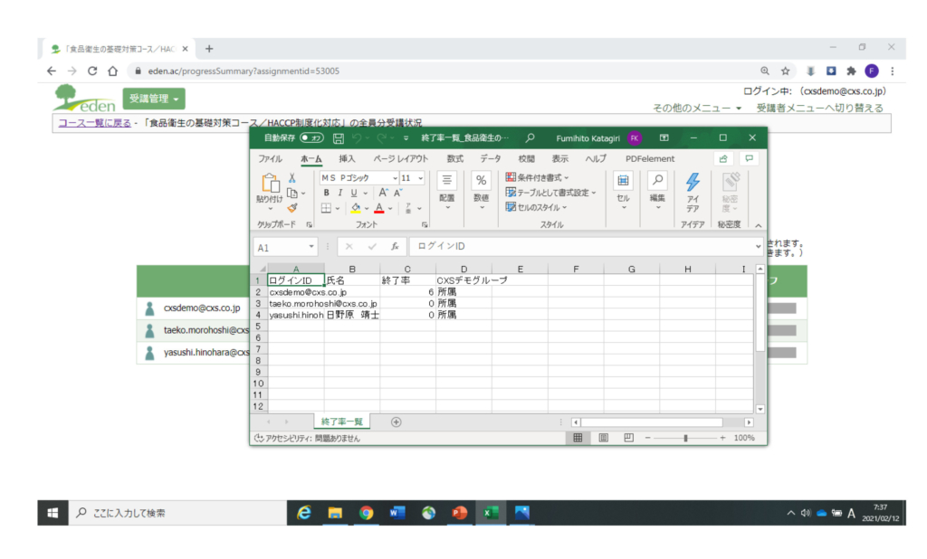Toggle Italic formatting
Viewport: 927px width, 559px height.
coord(339,193)
